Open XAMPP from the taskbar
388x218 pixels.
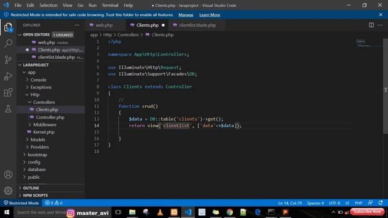174,212
